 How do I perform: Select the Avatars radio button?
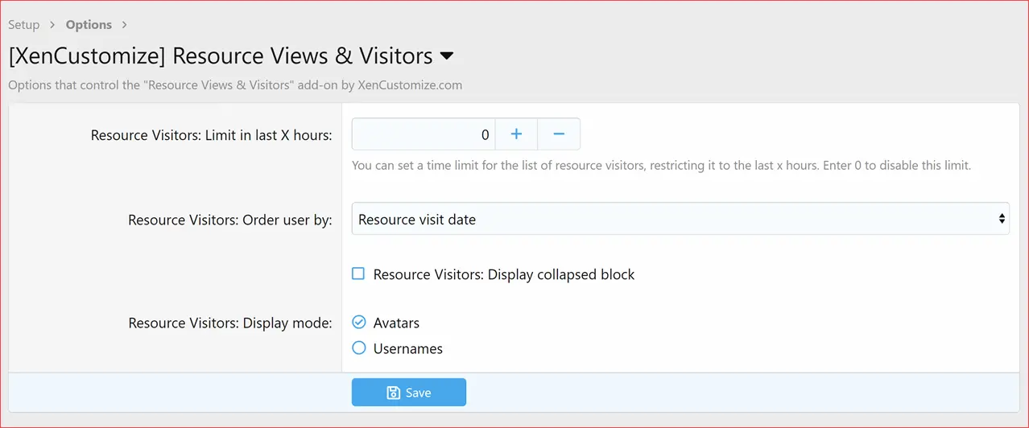[x=359, y=323]
